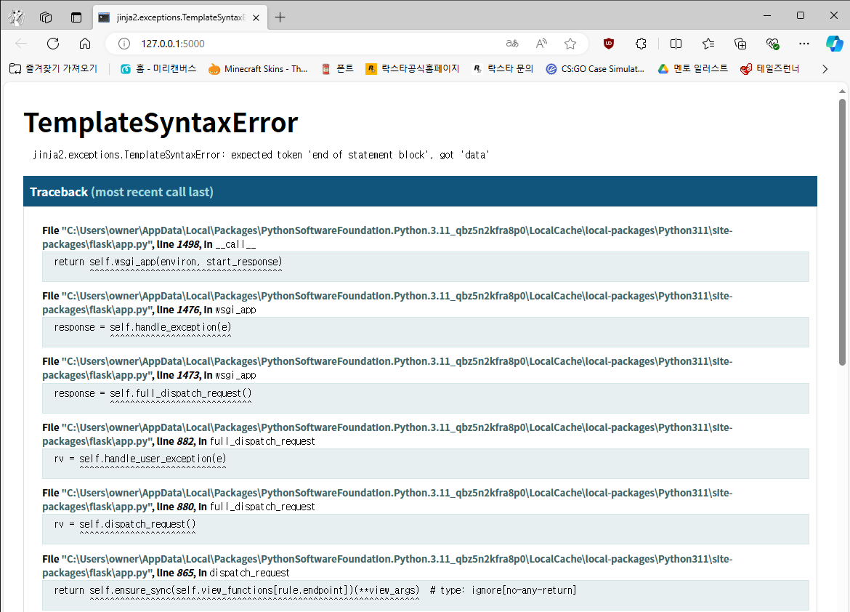This screenshot has height=612, width=850.
Task: Select the jinja2.exceptions.TemplateSyntaxError tab
Action: click(x=179, y=17)
